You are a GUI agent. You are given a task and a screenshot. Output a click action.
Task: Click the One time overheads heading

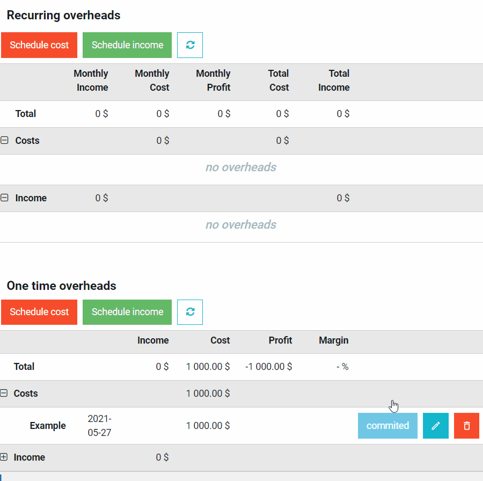tap(61, 286)
